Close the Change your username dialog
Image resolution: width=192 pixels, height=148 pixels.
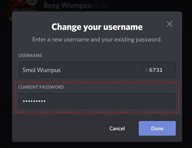[x=169, y=24]
